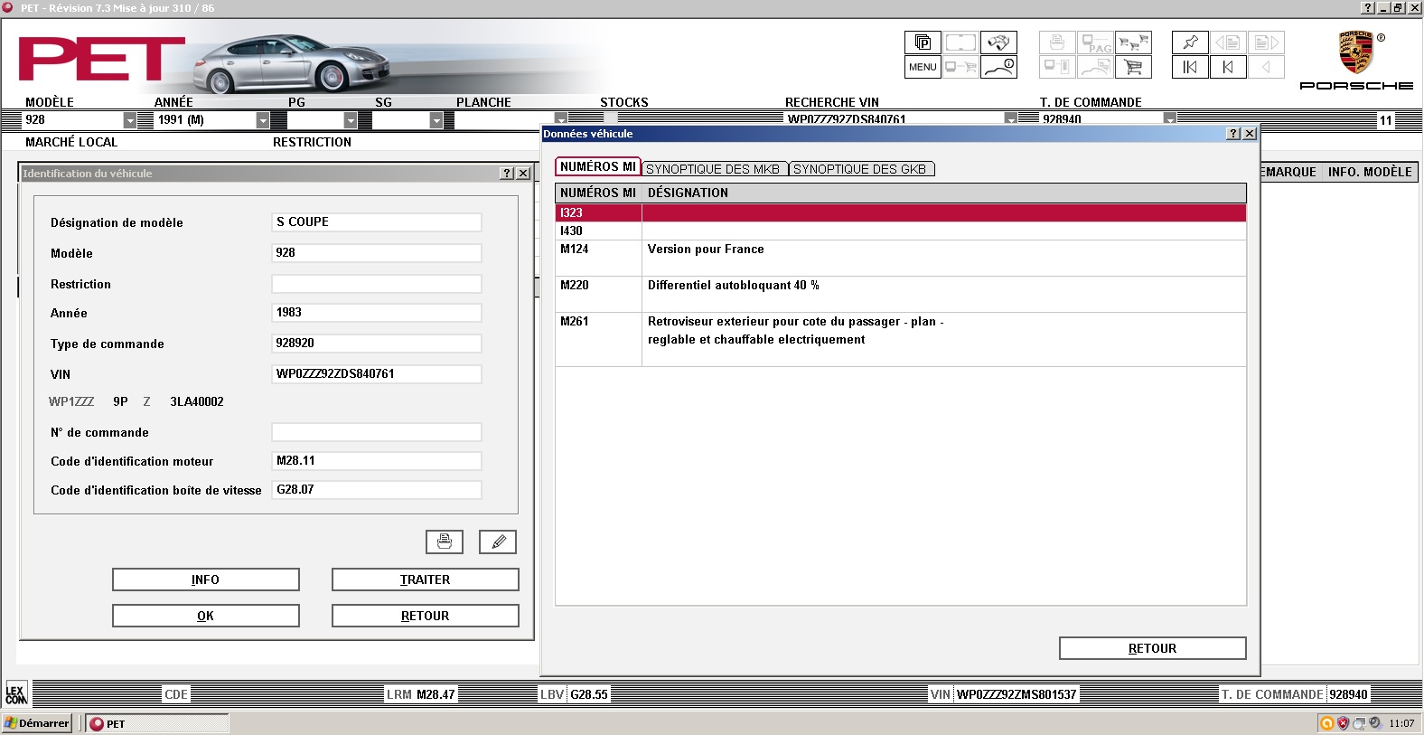Click the monitor-to-list toolbar icon
The height and width of the screenshot is (735, 1424).
pyautogui.click(x=1057, y=67)
